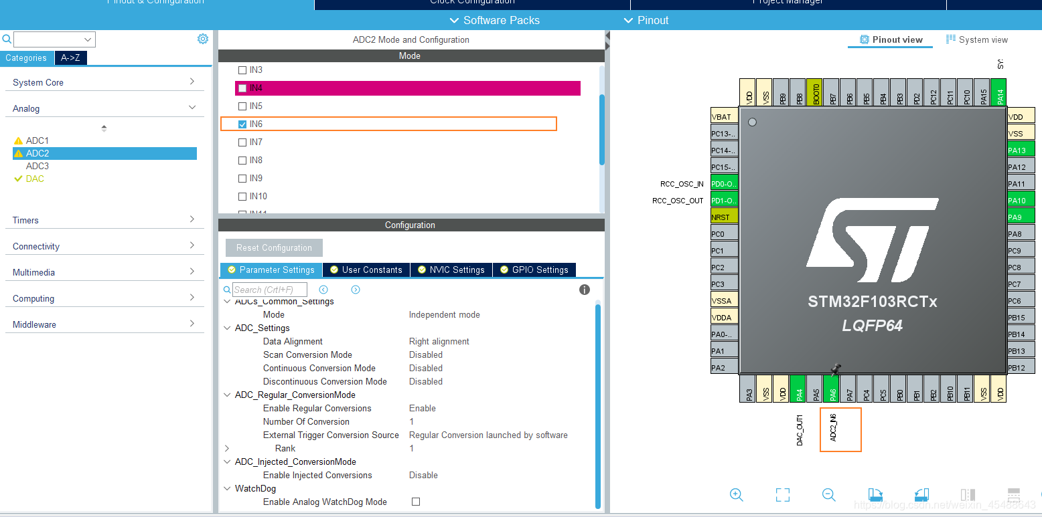Rotate the chip counter-clockwise

[x=921, y=495]
